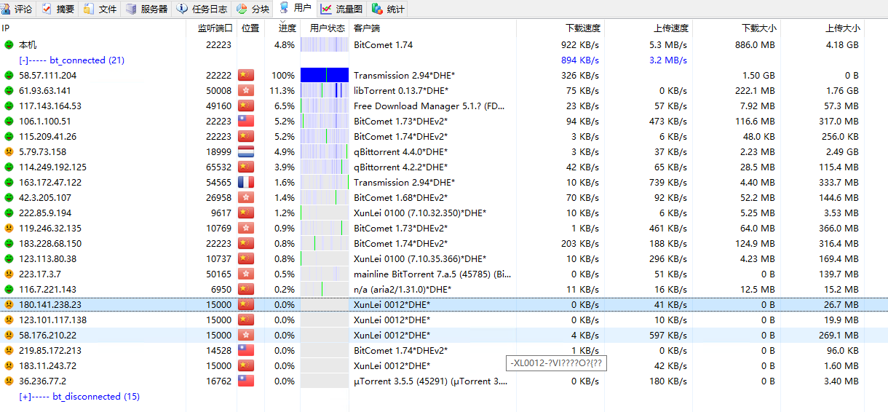The width and height of the screenshot is (888, 412).
Task: Click the 流量图 tab chart icon
Action: tap(325, 9)
